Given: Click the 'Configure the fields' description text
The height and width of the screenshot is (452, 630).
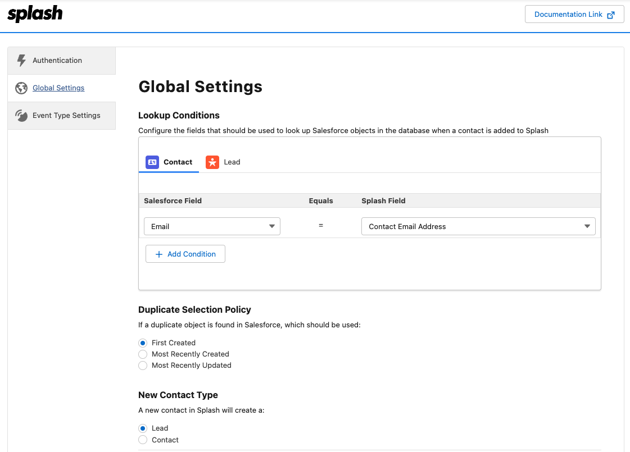Looking at the screenshot, I should tap(343, 131).
